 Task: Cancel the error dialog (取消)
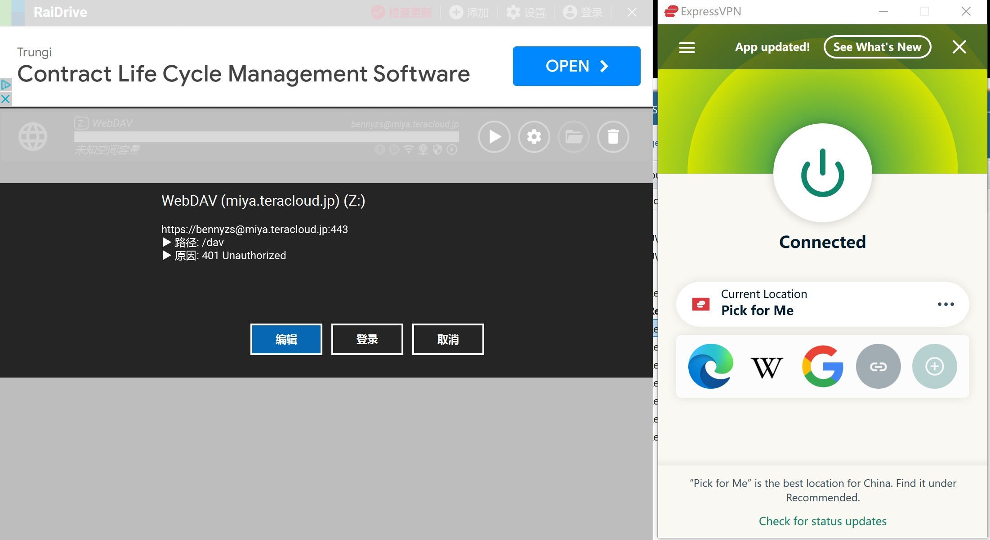(448, 339)
